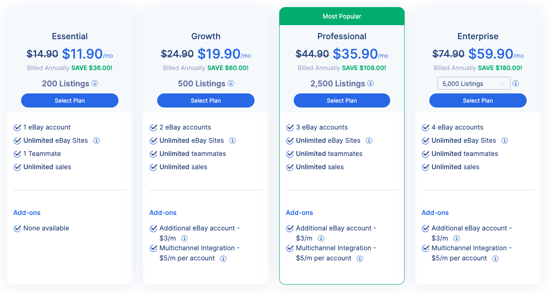
Task: Click checkmark beside Essential's 1 eBay account
Action: [18, 128]
